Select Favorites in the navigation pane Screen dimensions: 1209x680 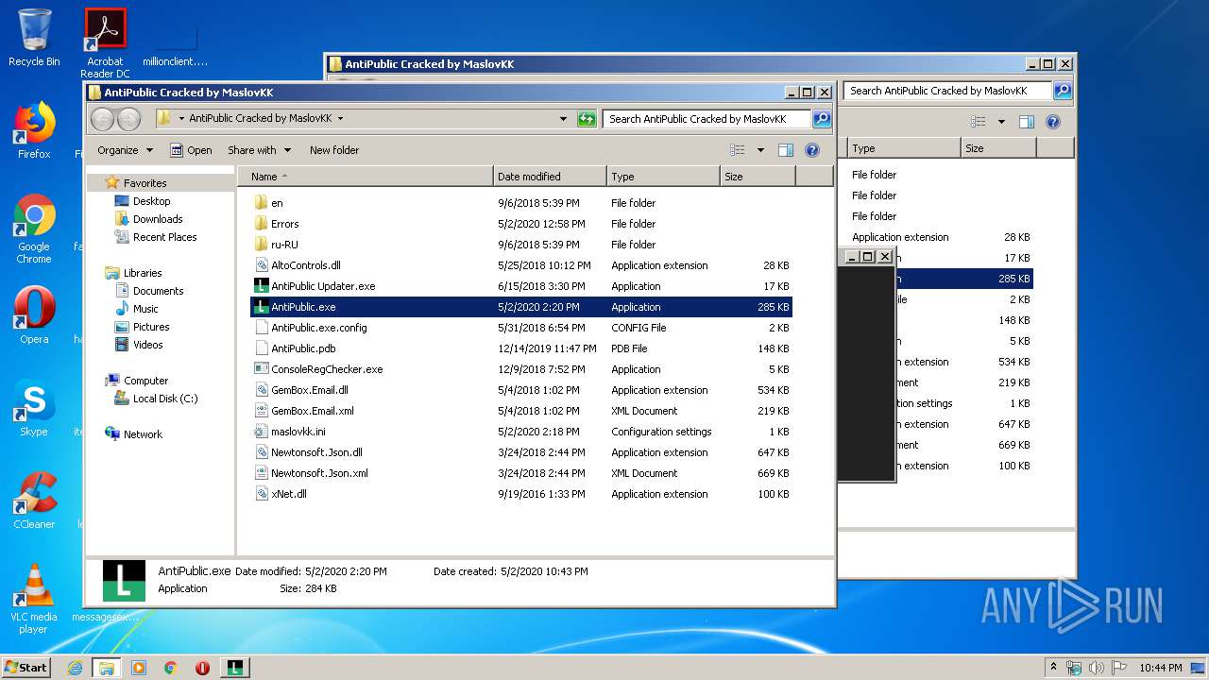(x=145, y=183)
